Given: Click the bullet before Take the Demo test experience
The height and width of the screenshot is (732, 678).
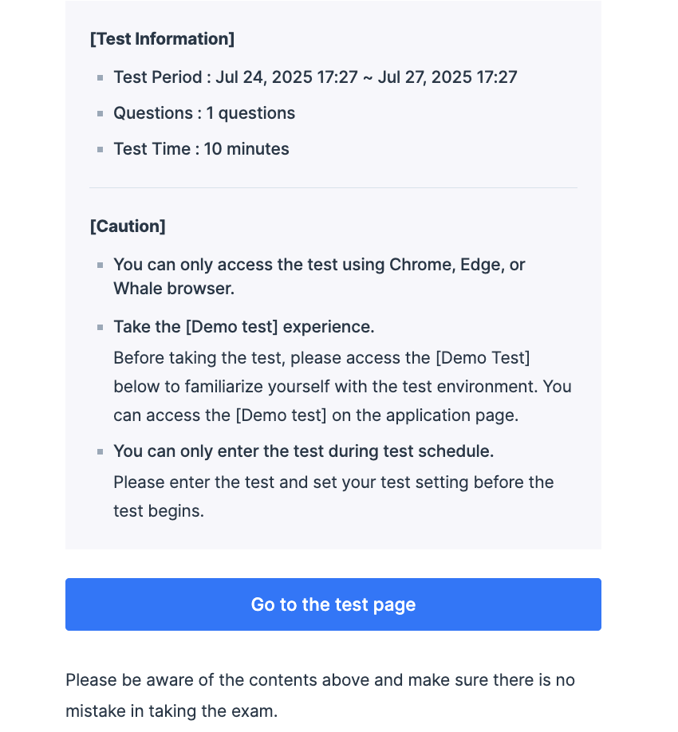Looking at the screenshot, I should tap(100, 327).
